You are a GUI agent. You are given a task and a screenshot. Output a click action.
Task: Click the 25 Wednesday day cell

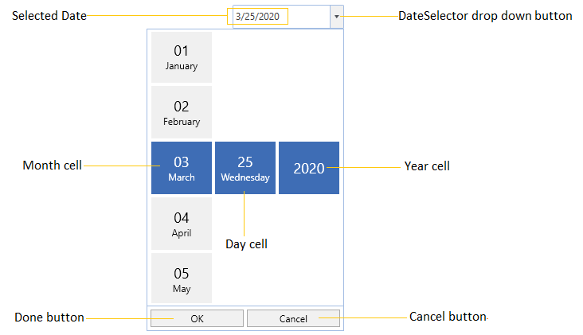click(245, 168)
